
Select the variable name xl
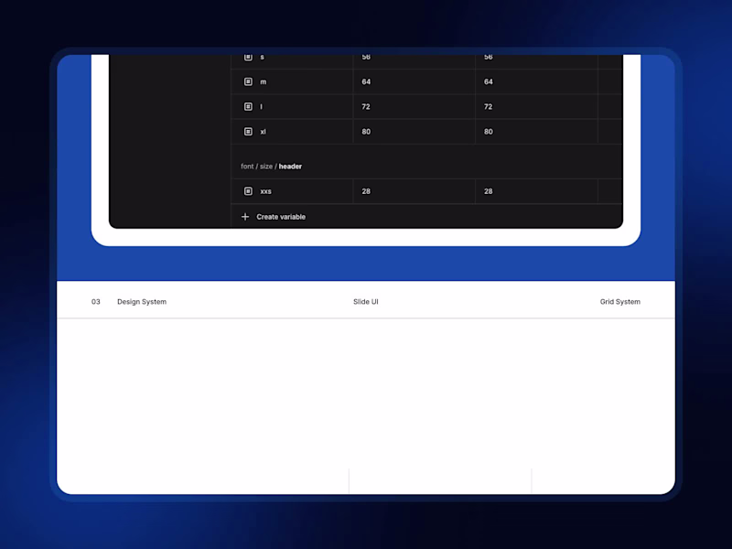click(264, 132)
